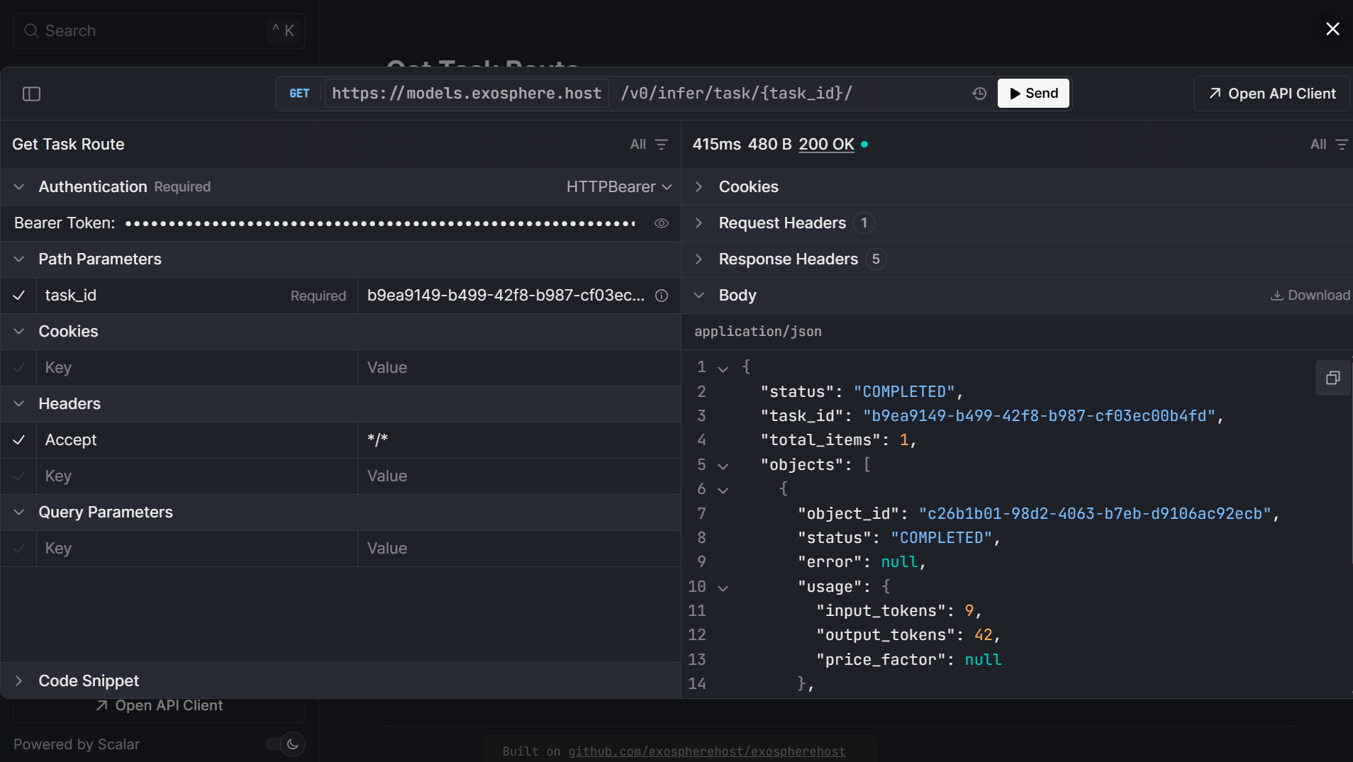Screen dimensions: 1353x762
Task: Open the HTTPBearer authentication dropdown
Action: pos(618,186)
